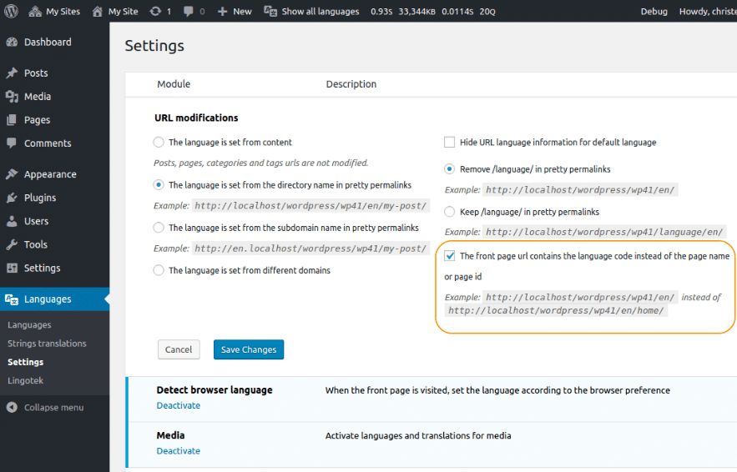
Task: Click the Tools wrench icon
Action: tap(12, 244)
